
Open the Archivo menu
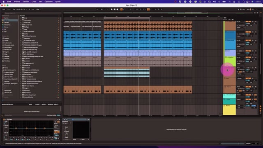[x=16, y=2]
